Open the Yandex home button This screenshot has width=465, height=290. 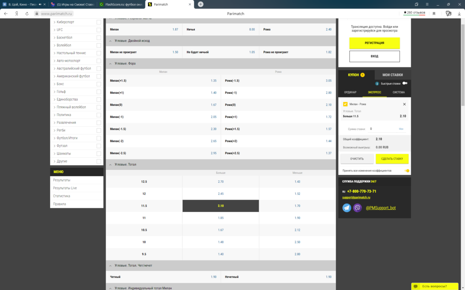(17, 13)
